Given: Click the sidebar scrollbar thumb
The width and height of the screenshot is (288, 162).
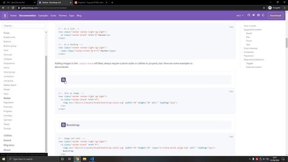Looking at the screenshot, I should (46, 104).
